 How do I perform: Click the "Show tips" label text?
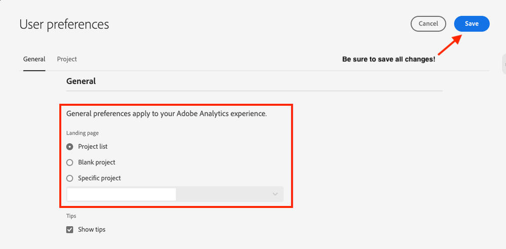(92, 230)
